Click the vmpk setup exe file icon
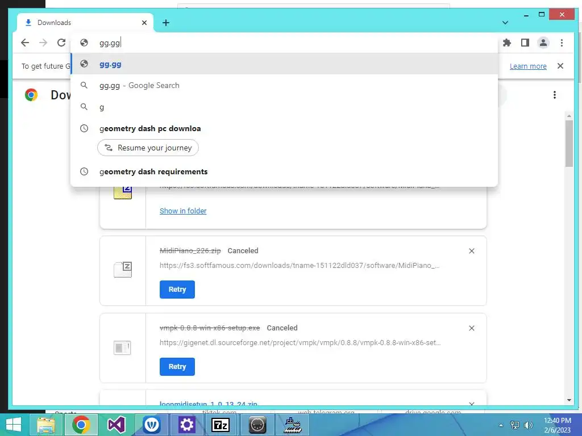 [123, 347]
